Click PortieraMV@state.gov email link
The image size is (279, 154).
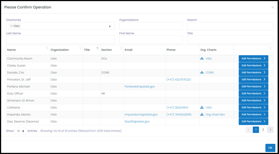point(140,87)
